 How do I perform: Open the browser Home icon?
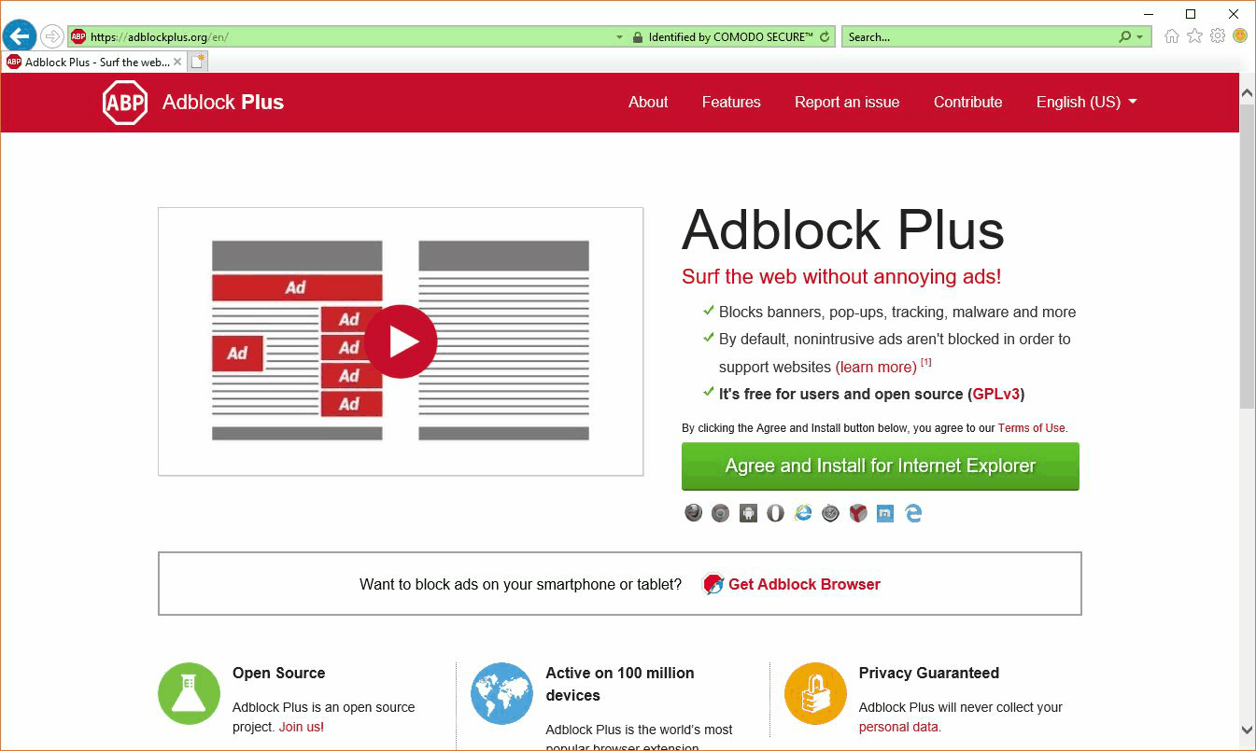tap(1172, 36)
